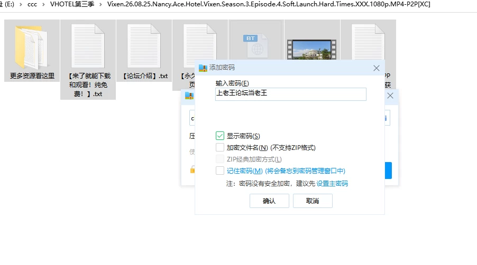Select the 来了就能下载和观看 text file icon

[x=88, y=46]
